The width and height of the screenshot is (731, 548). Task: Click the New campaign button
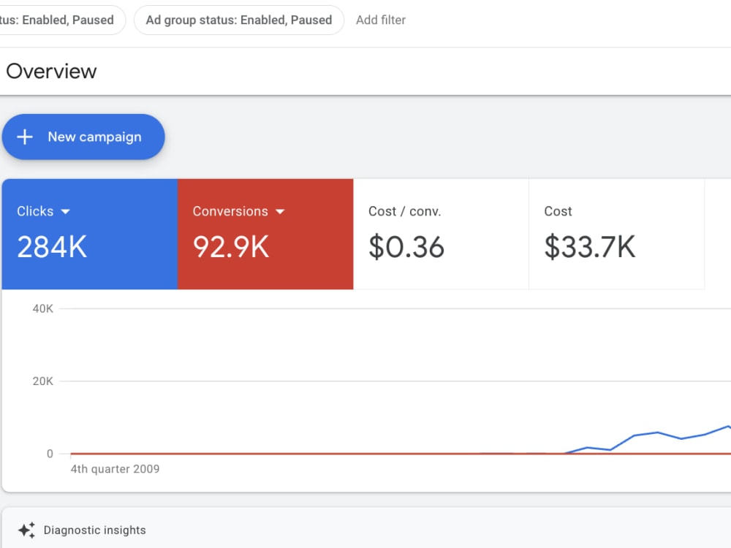click(83, 137)
